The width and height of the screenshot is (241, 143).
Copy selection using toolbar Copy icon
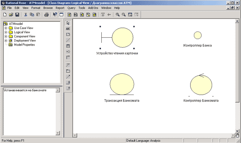coord(32,15)
